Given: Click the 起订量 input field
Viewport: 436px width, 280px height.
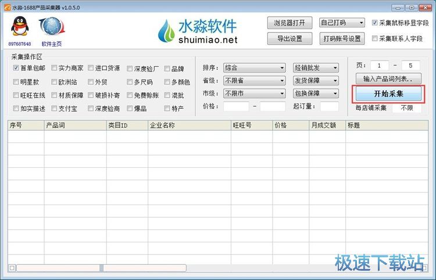Looking at the screenshot, I should tap(329, 106).
